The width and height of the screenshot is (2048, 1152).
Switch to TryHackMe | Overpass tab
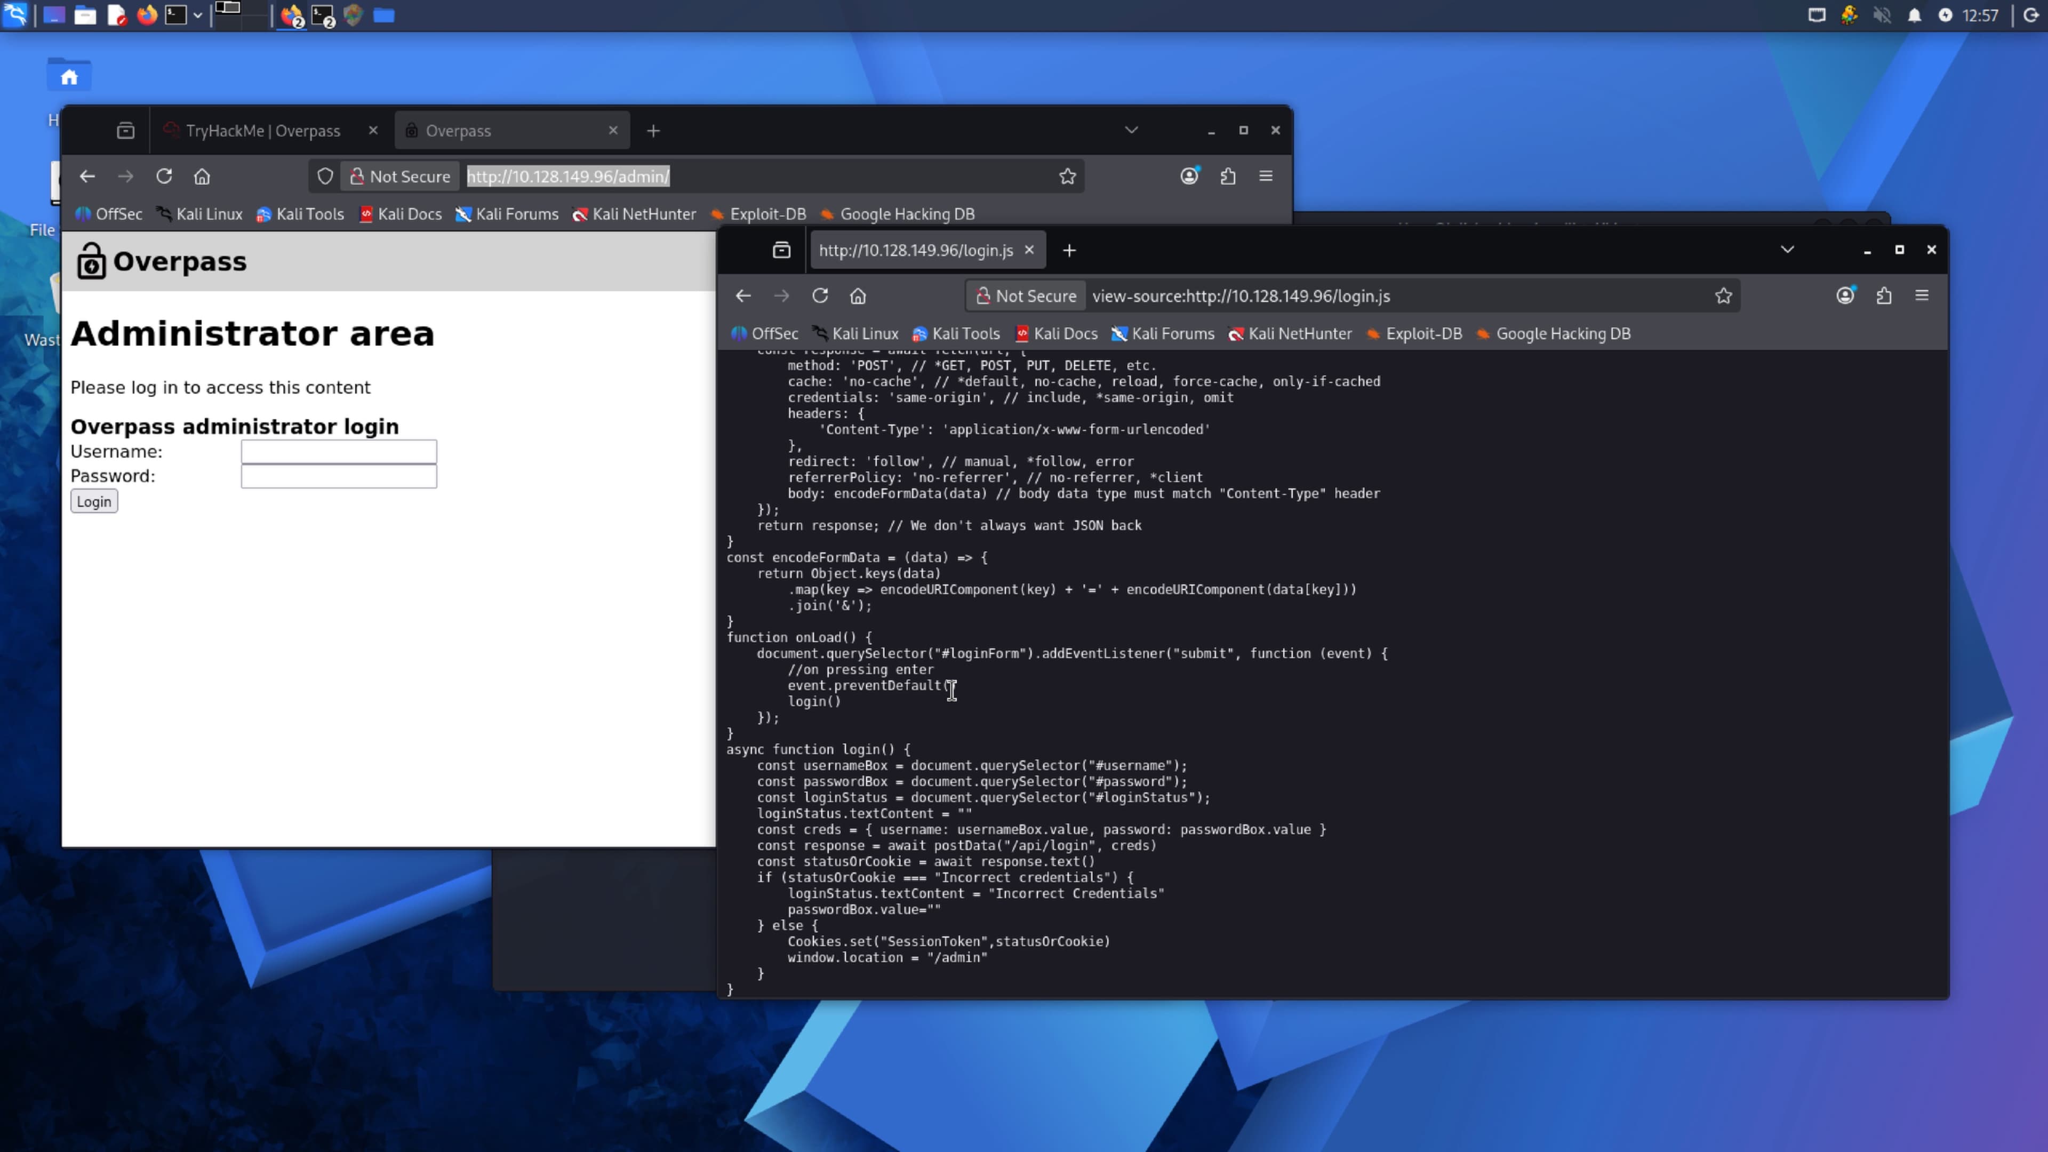coord(263,130)
